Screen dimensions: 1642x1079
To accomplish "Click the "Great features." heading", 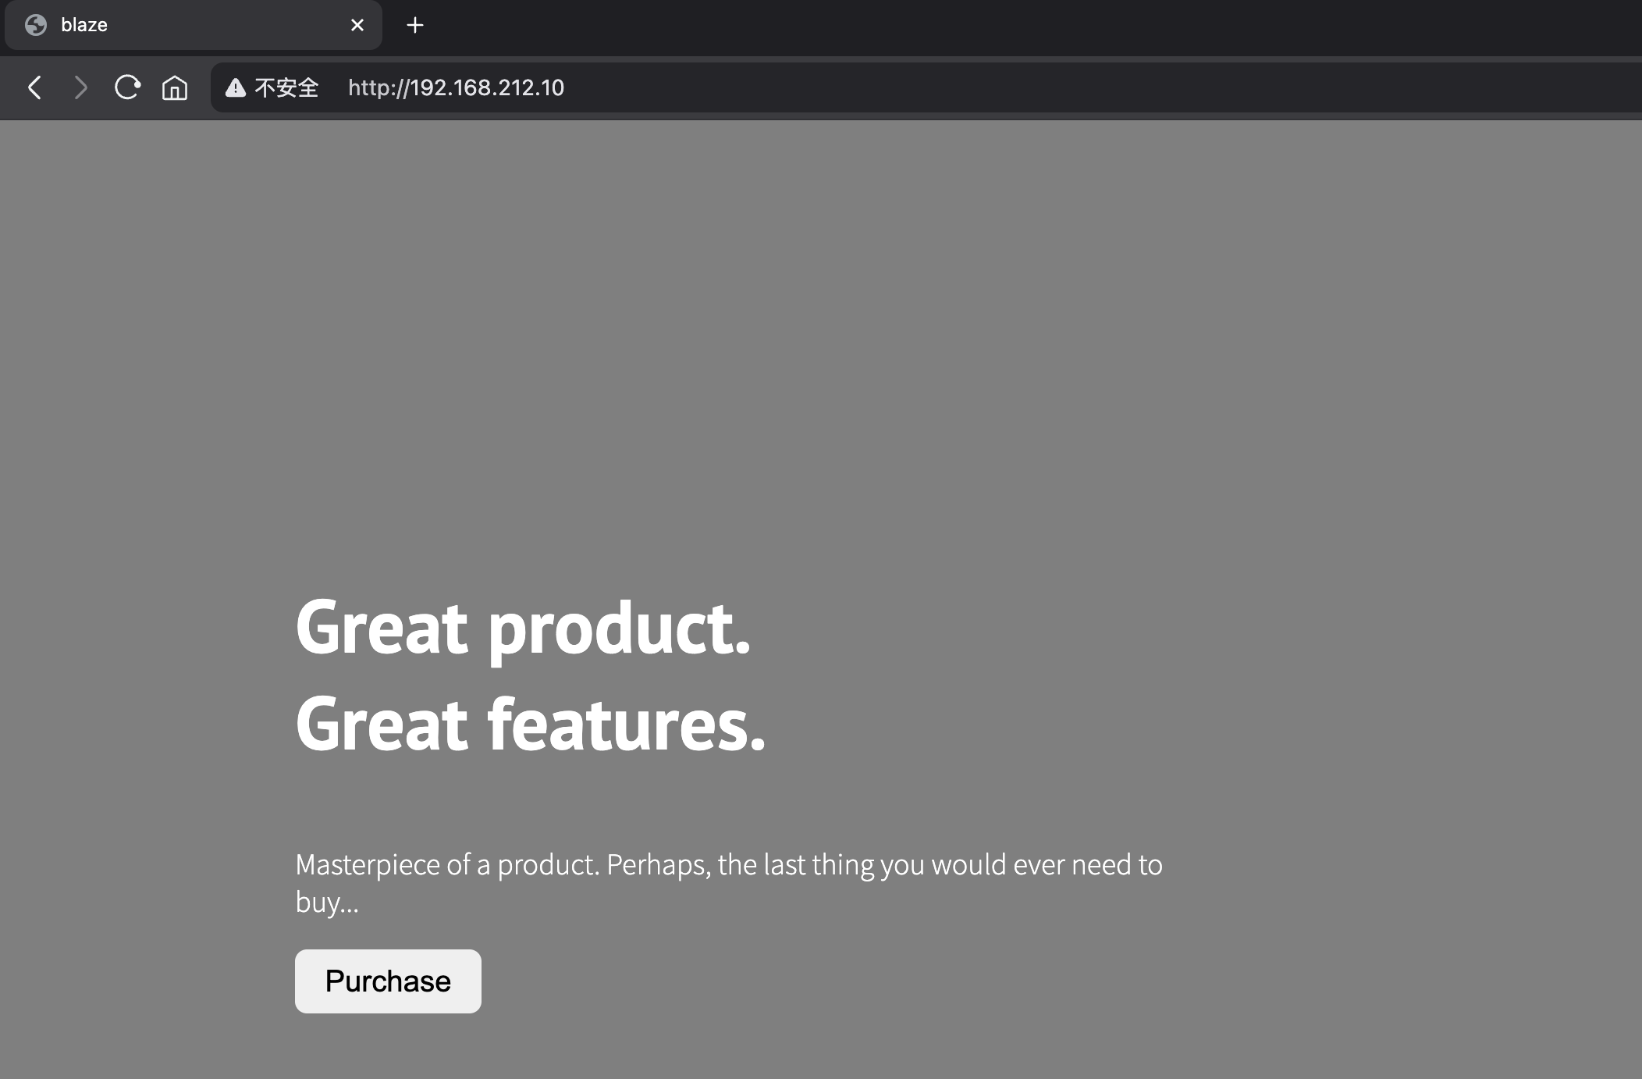I will pos(530,725).
